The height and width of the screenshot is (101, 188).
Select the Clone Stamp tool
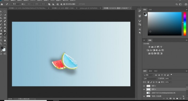[5, 25]
